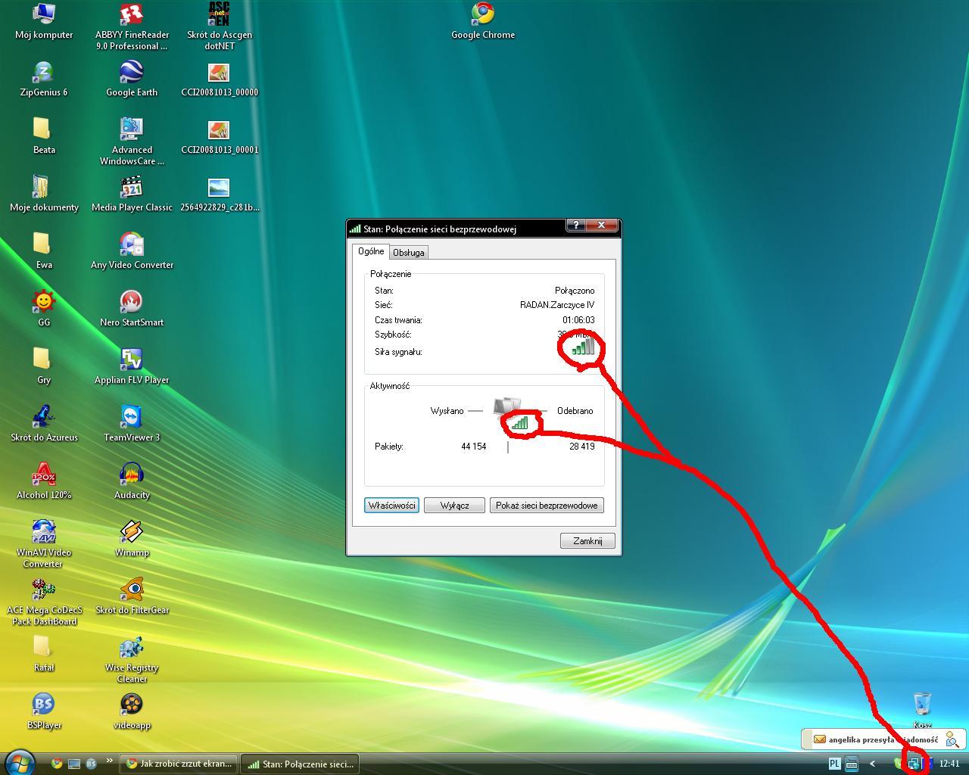Click Pokaż sieci bezprzewodowe button
The image size is (969, 775).
(x=547, y=506)
